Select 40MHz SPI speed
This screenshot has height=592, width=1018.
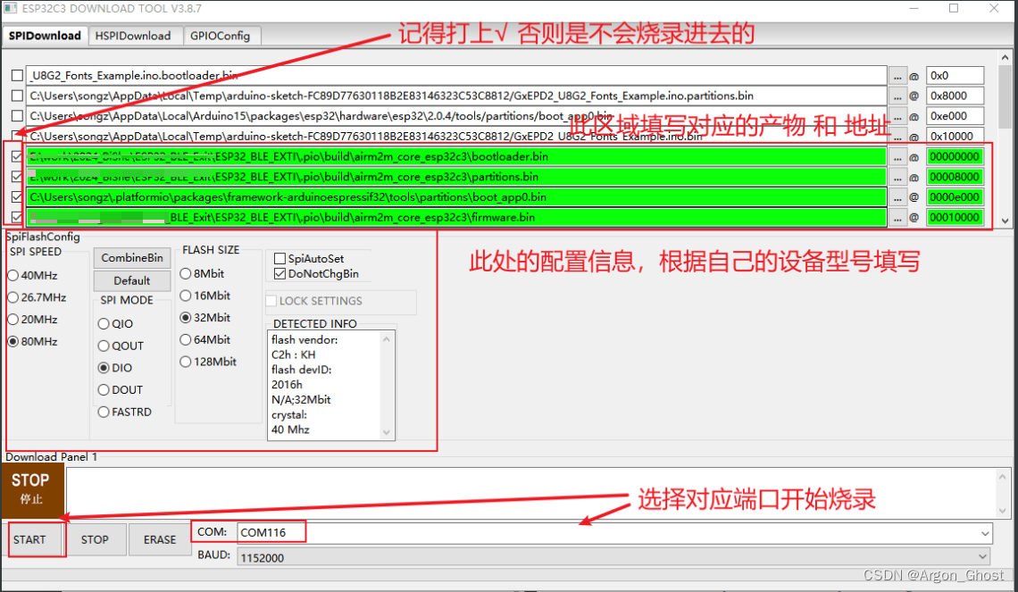click(x=13, y=276)
